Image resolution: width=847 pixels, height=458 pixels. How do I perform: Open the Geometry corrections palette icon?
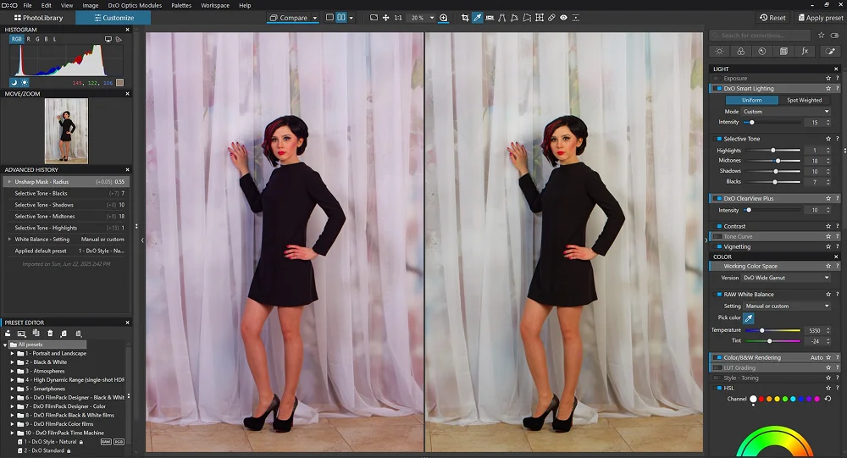(x=783, y=51)
